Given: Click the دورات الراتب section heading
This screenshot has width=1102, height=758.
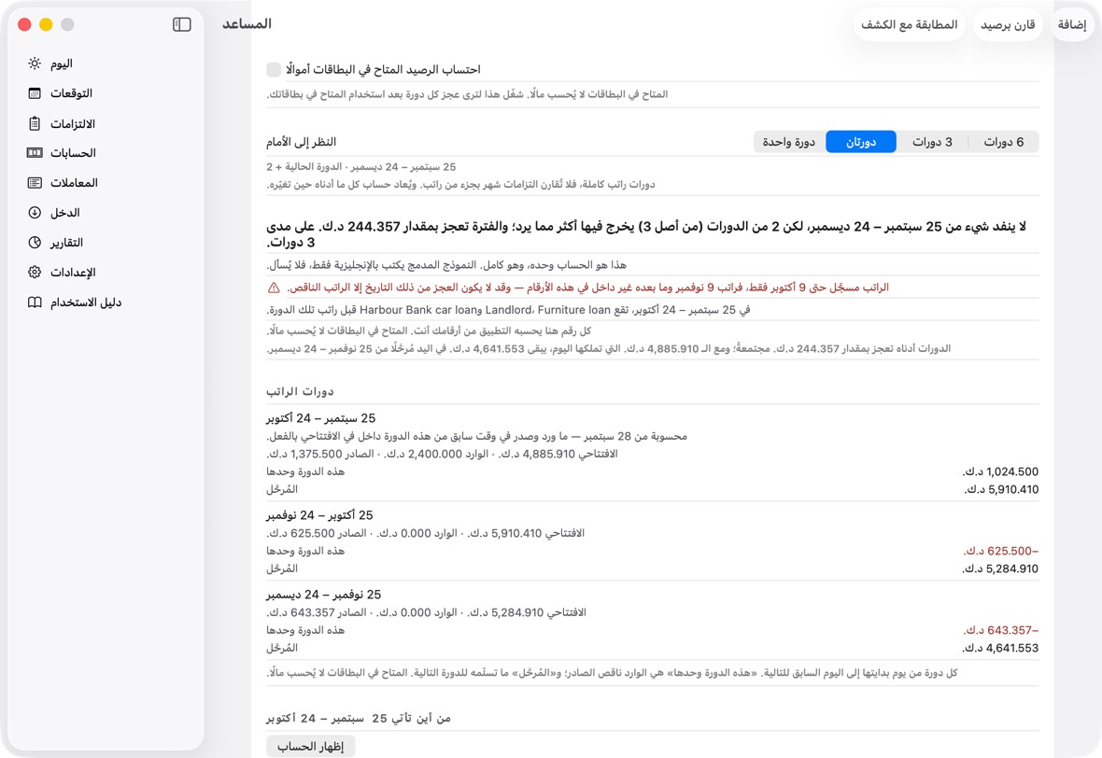Looking at the screenshot, I should click(x=300, y=391).
